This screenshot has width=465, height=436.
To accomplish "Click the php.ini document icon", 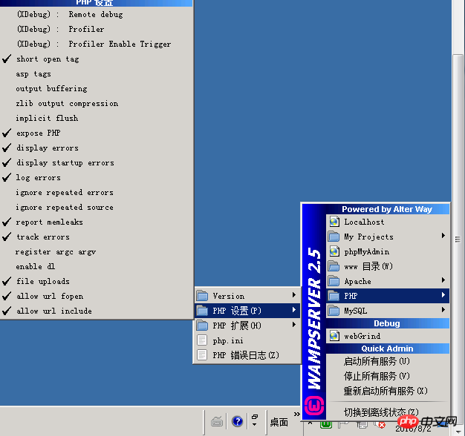I will pyautogui.click(x=202, y=340).
